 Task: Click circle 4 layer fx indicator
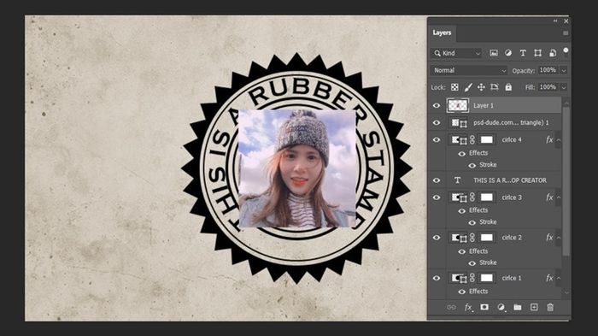pos(549,139)
